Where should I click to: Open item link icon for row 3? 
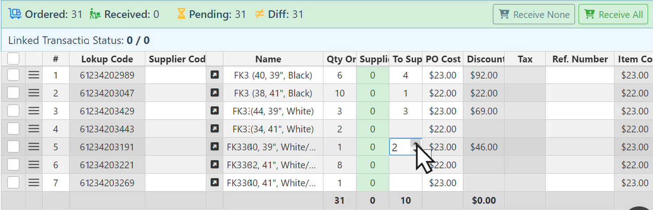pos(215,111)
